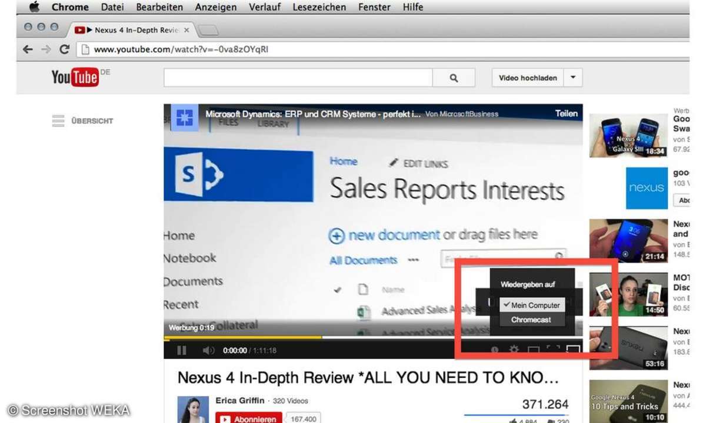Open a new browser tab
The image size is (706, 423).
[x=208, y=30]
